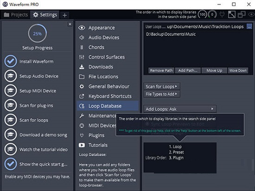255x191 pixels.
Task: Expand the Scan for Loops menu
Action: (x=162, y=86)
